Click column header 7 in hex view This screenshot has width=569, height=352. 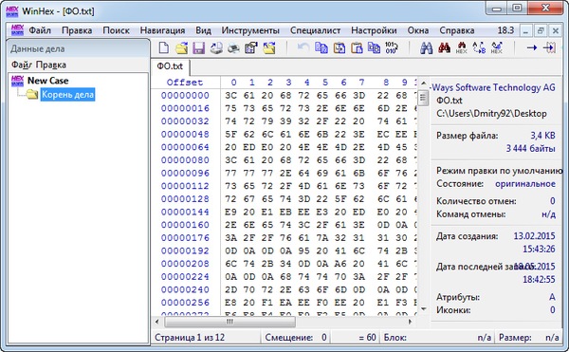361,83
